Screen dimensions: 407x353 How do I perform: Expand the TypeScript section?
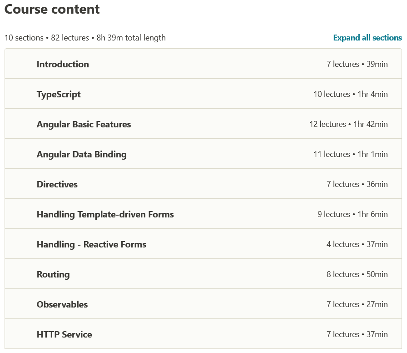click(x=203, y=94)
